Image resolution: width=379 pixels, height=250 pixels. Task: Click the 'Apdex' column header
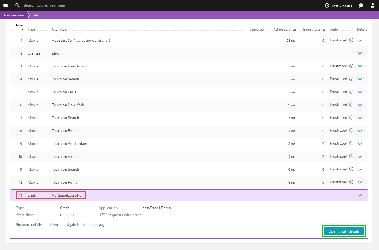pos(335,30)
